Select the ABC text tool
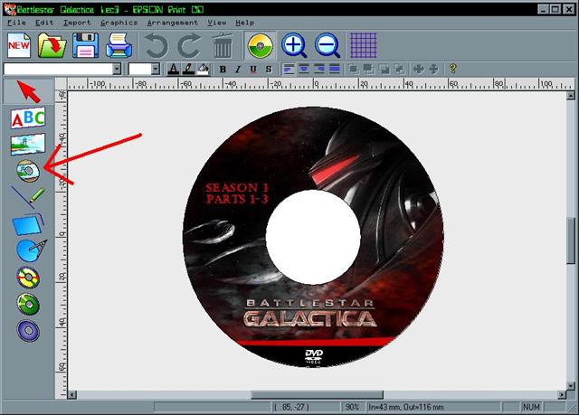This screenshot has width=579, height=415. [28, 118]
